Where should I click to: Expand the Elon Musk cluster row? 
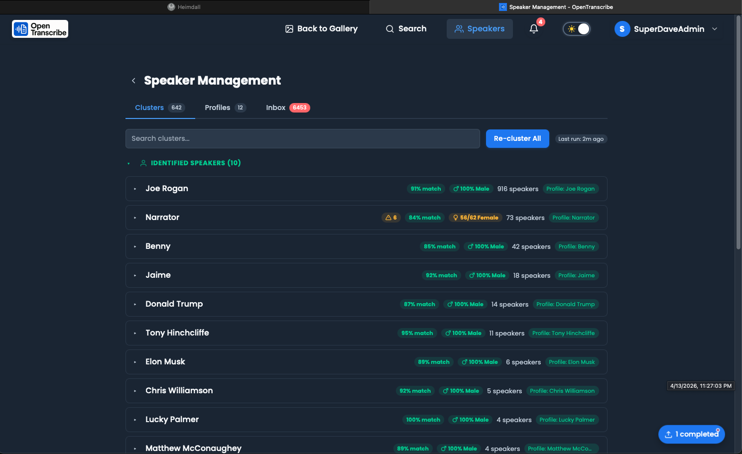pyautogui.click(x=135, y=362)
